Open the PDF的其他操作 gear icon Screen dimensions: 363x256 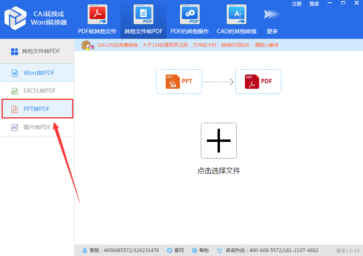pyautogui.click(x=190, y=14)
